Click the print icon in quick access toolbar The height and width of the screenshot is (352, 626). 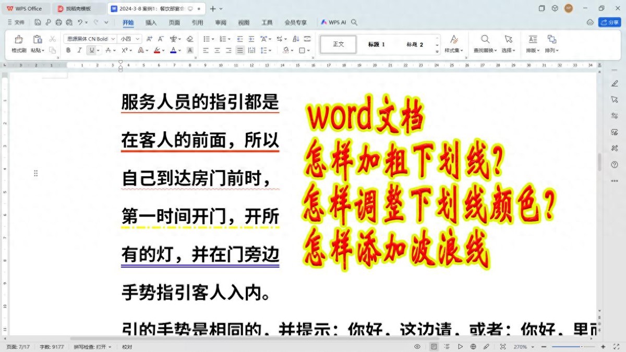(58, 22)
